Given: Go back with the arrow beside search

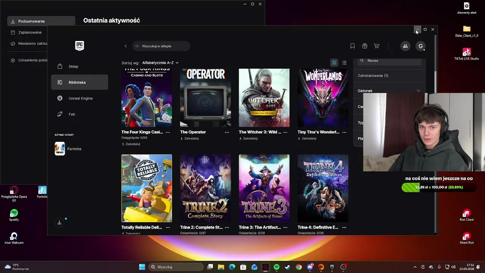Looking at the screenshot, I should (x=126, y=46).
